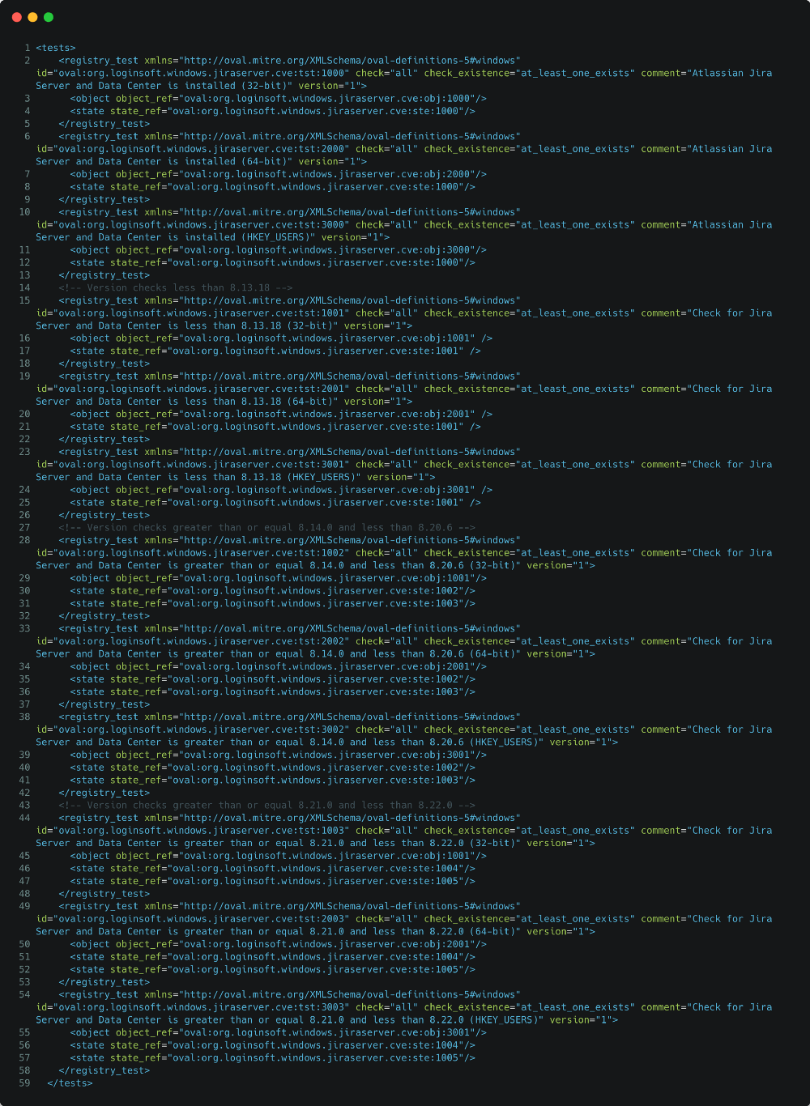
Task: Click the red close traffic light button
Action: pyautogui.click(x=16, y=15)
